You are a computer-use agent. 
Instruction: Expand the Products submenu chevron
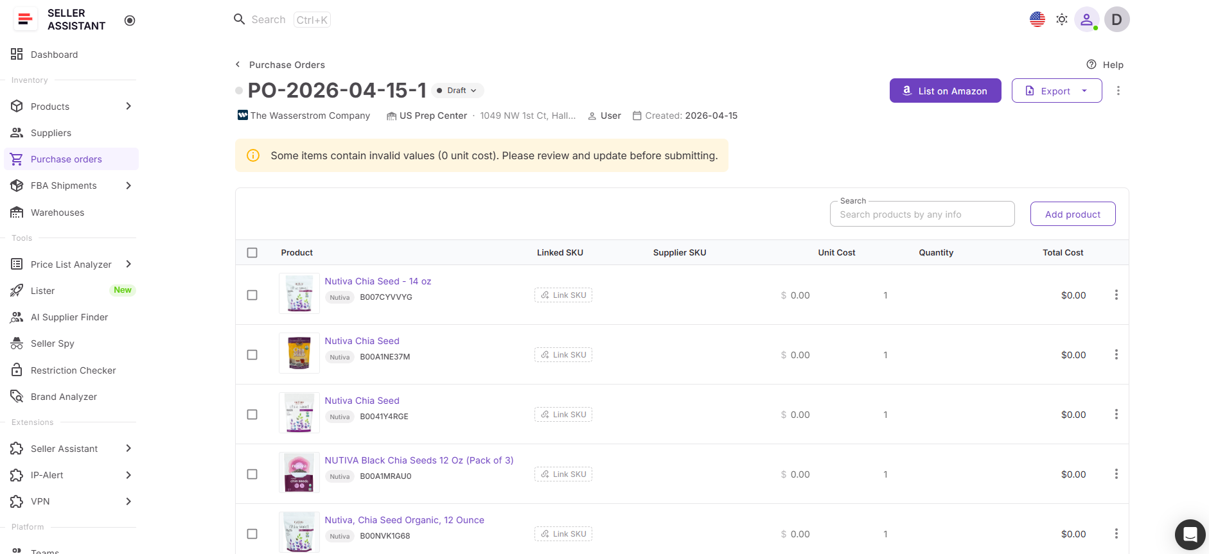[128, 106]
